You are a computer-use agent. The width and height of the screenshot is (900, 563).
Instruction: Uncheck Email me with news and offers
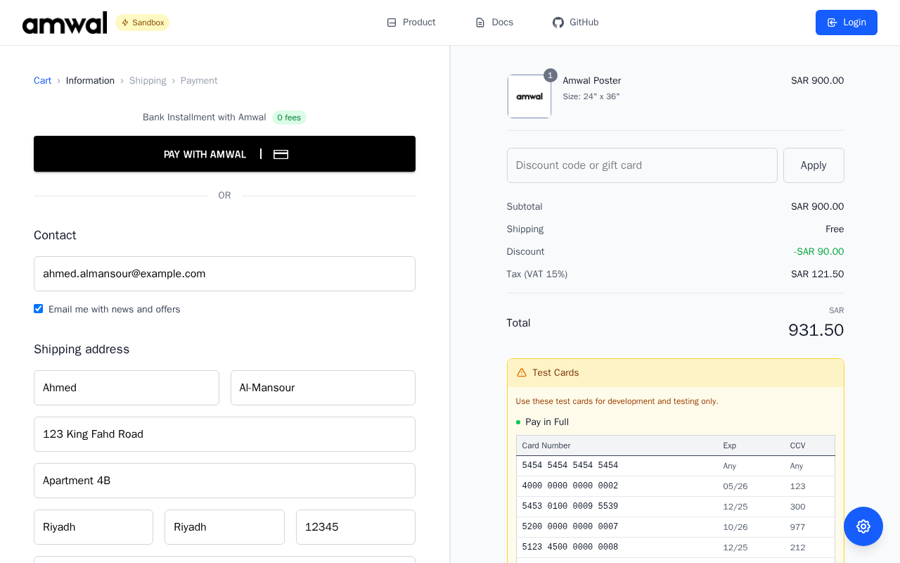pyautogui.click(x=39, y=309)
